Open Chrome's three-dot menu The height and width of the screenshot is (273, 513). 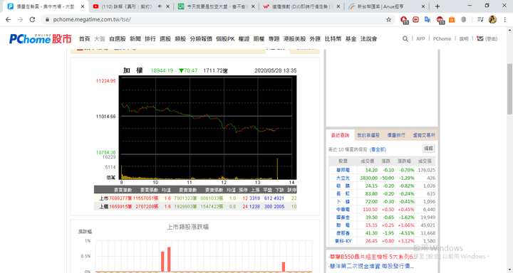(505, 20)
